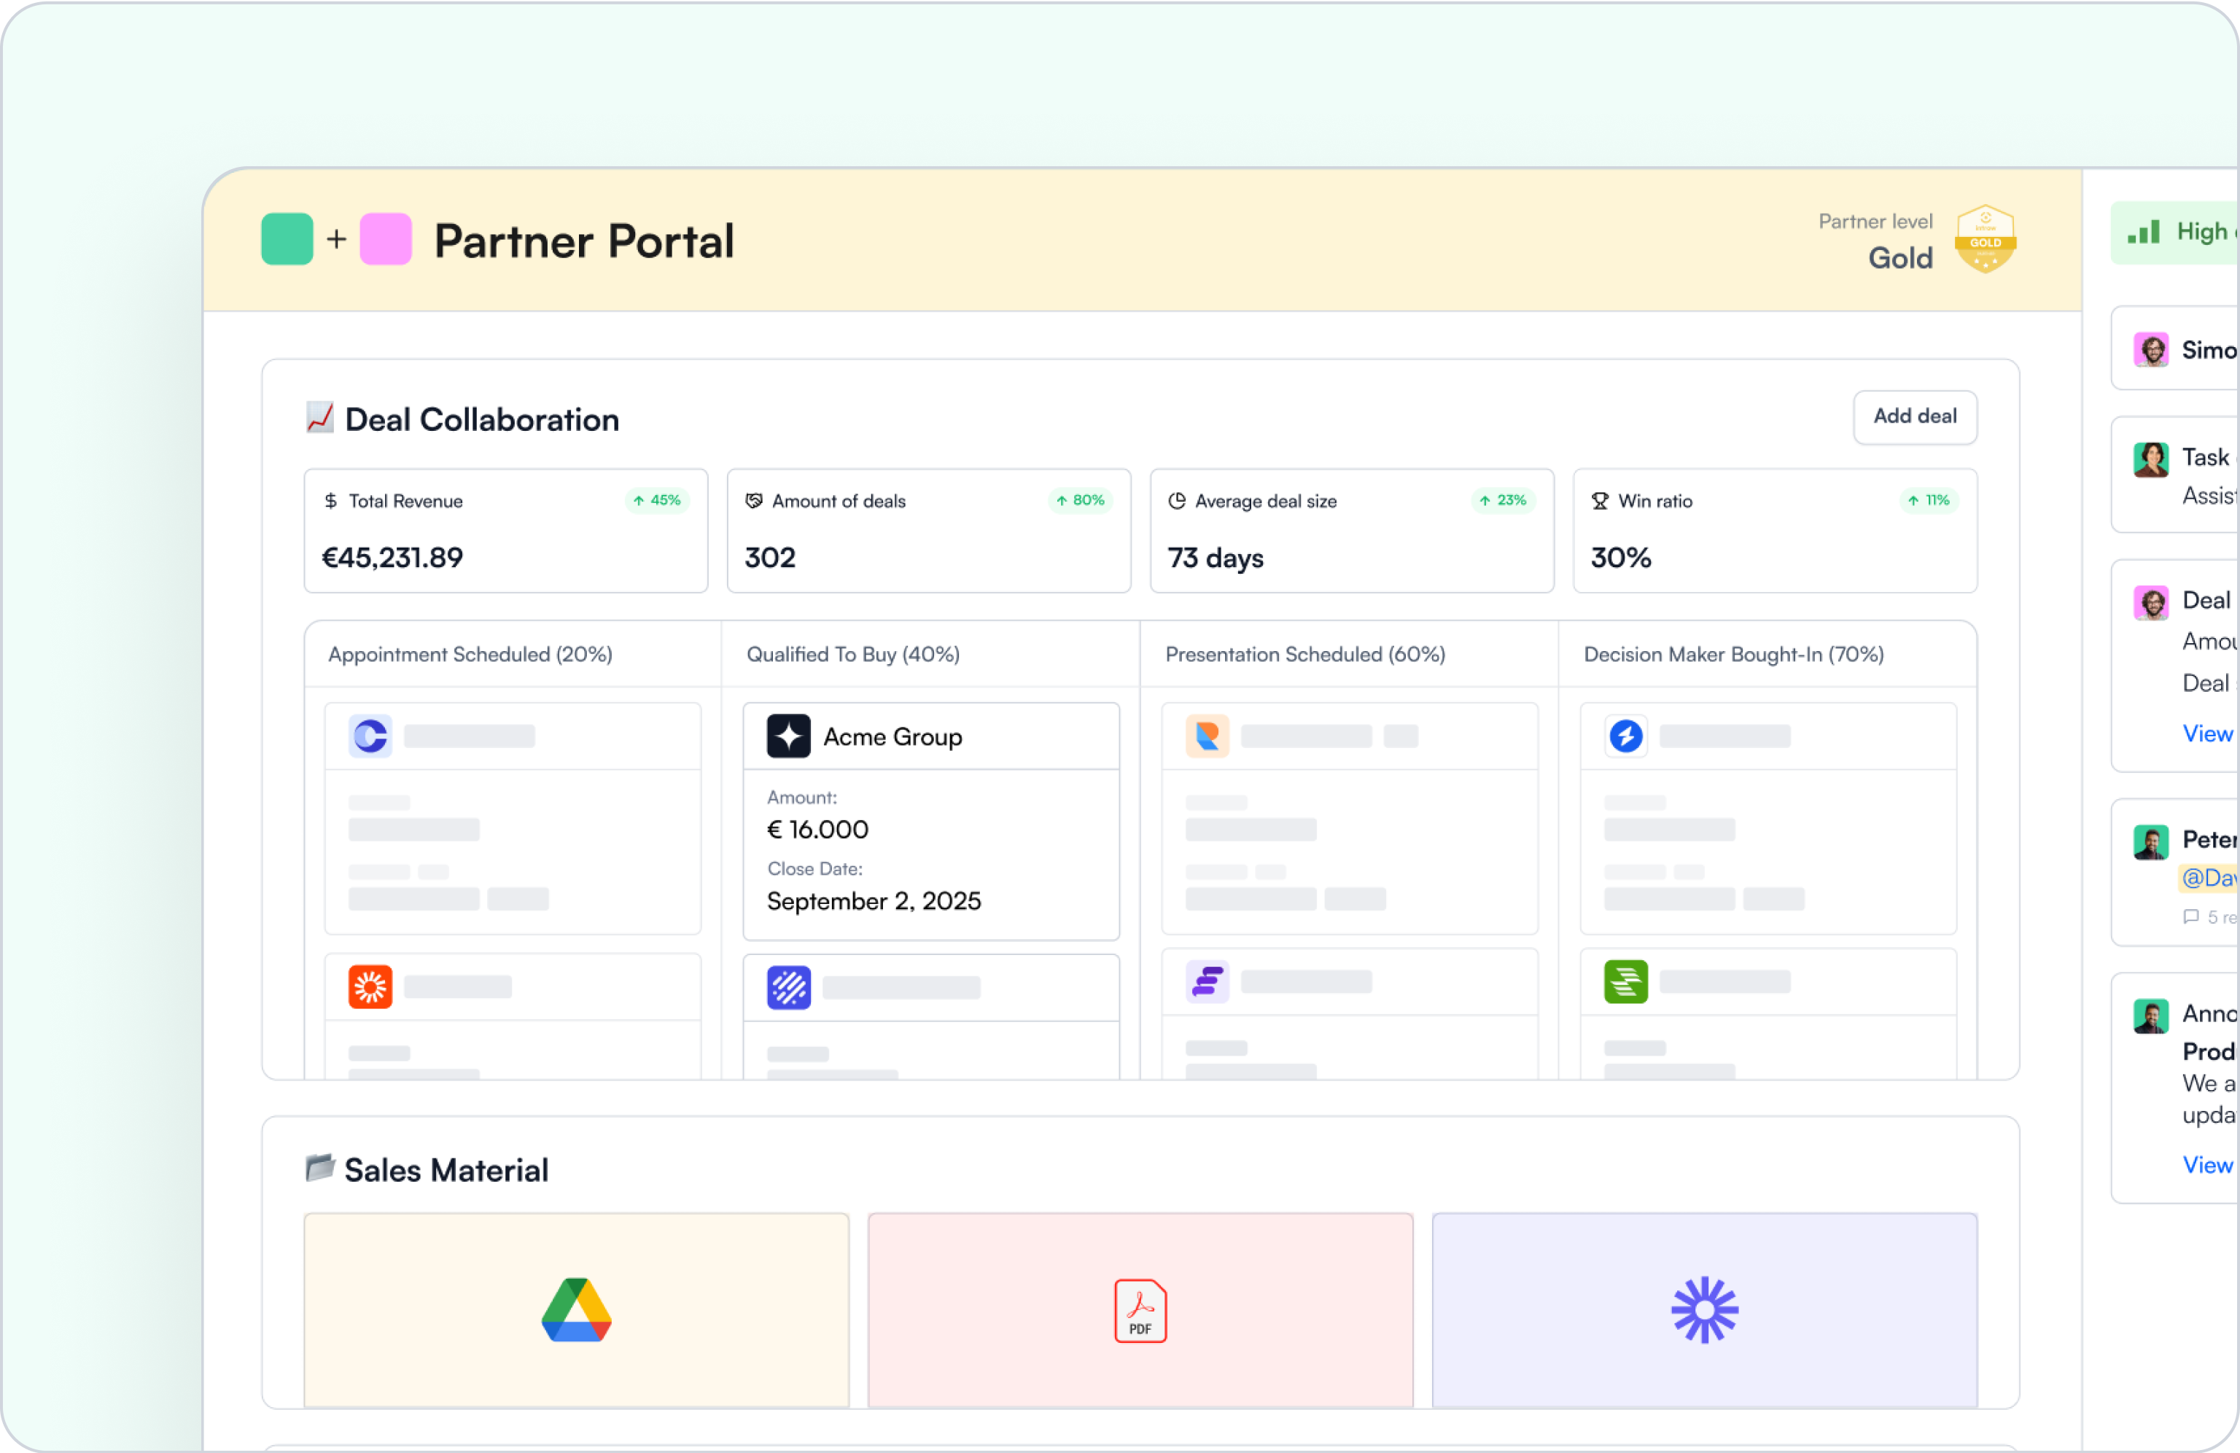Open the purple asterisk sales material tile
2240x1453 pixels.
(1705, 1310)
